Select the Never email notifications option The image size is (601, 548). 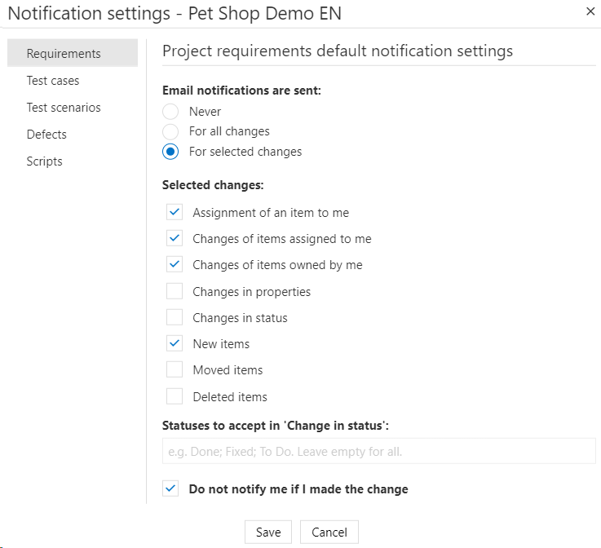(170, 111)
